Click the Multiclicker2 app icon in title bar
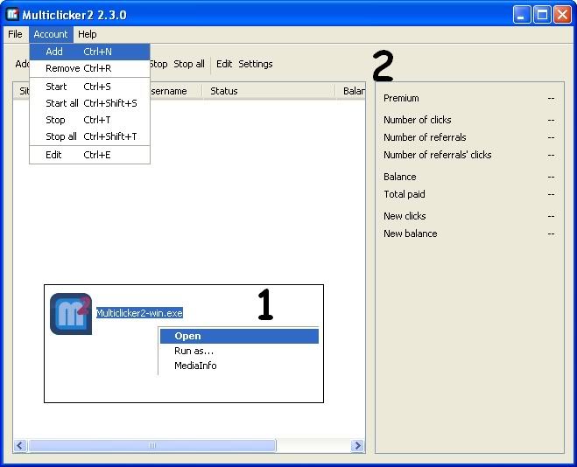 pos(13,14)
